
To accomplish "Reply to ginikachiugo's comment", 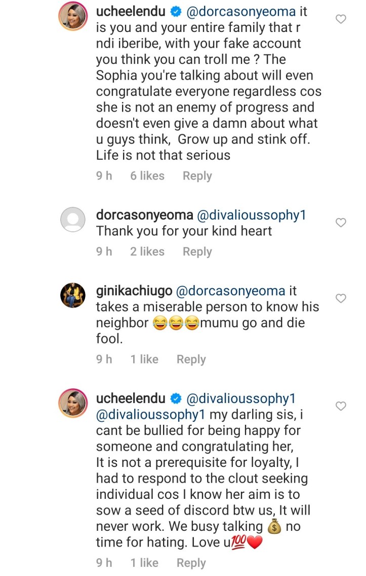I will pyautogui.click(x=191, y=360).
